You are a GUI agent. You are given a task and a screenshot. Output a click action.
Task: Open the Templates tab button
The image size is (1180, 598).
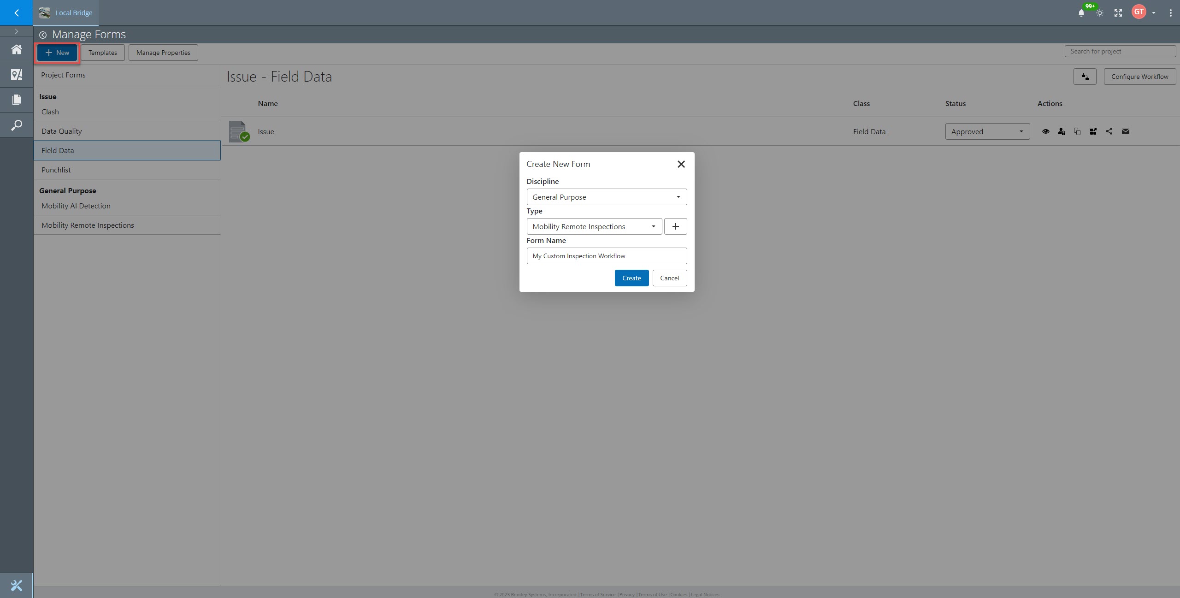pos(103,53)
